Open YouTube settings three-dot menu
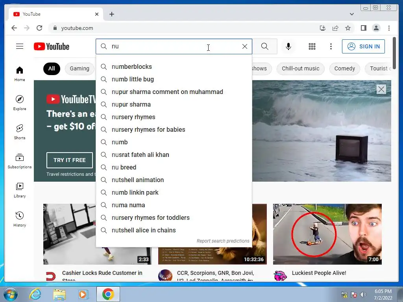403x302 pixels. click(x=331, y=46)
